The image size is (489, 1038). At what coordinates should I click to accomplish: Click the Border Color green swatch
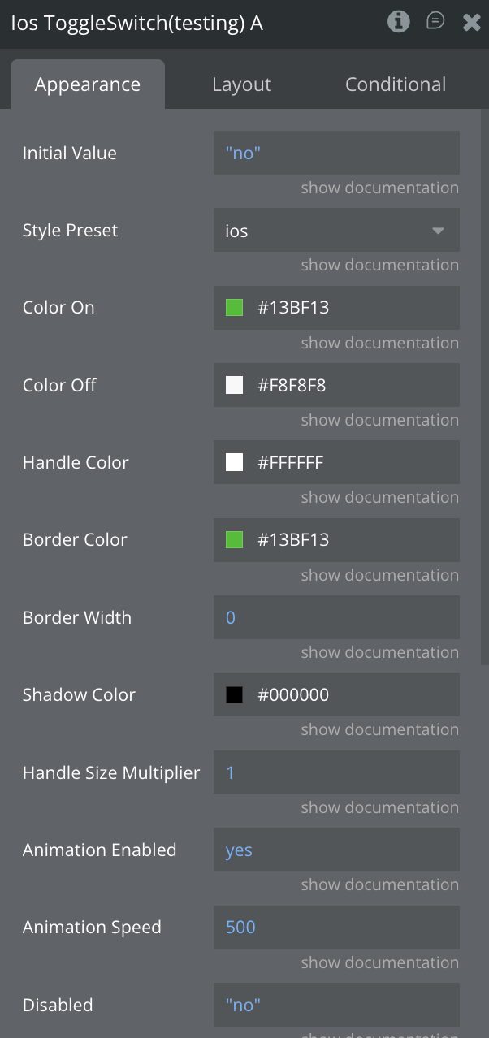tap(235, 540)
